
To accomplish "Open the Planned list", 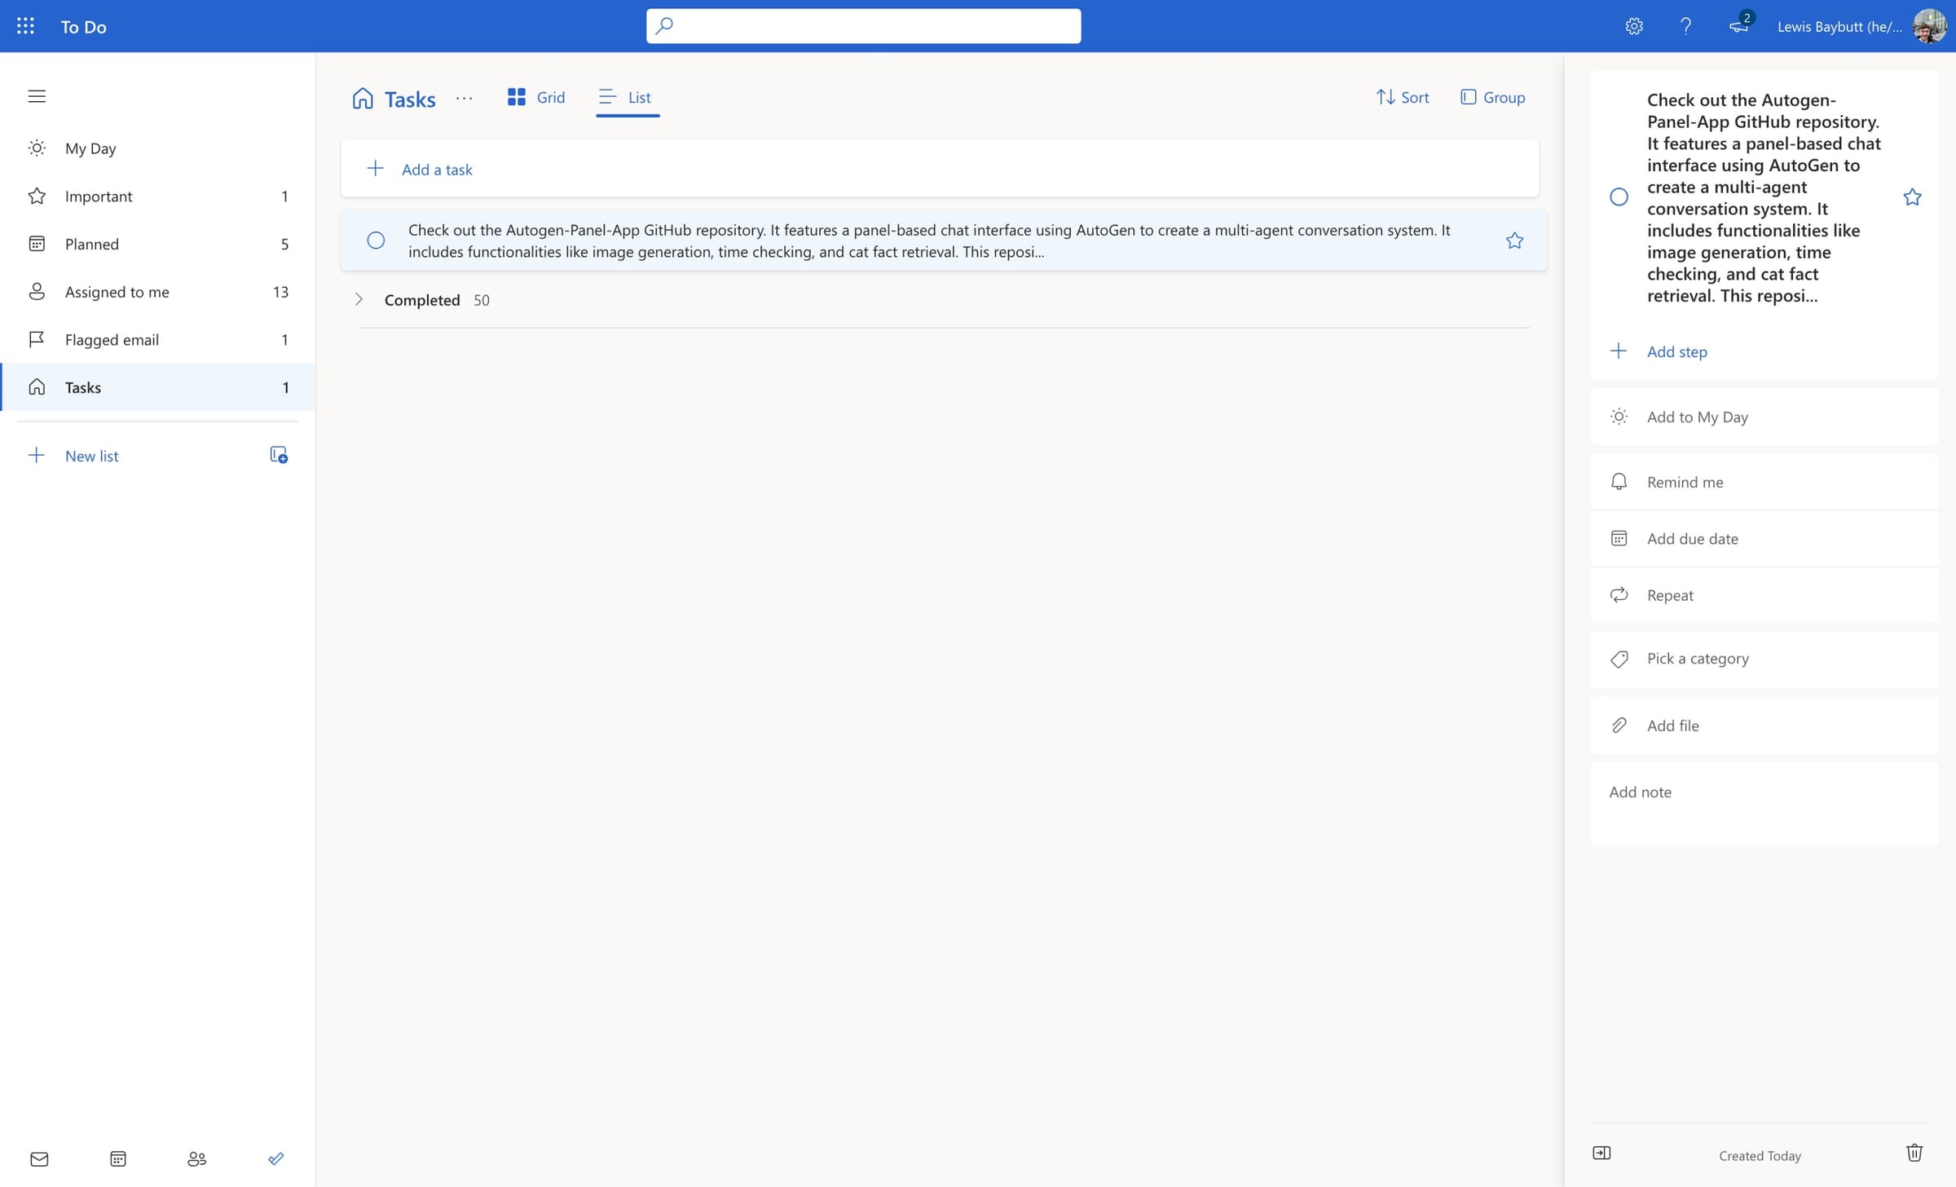I will pyautogui.click(x=92, y=243).
